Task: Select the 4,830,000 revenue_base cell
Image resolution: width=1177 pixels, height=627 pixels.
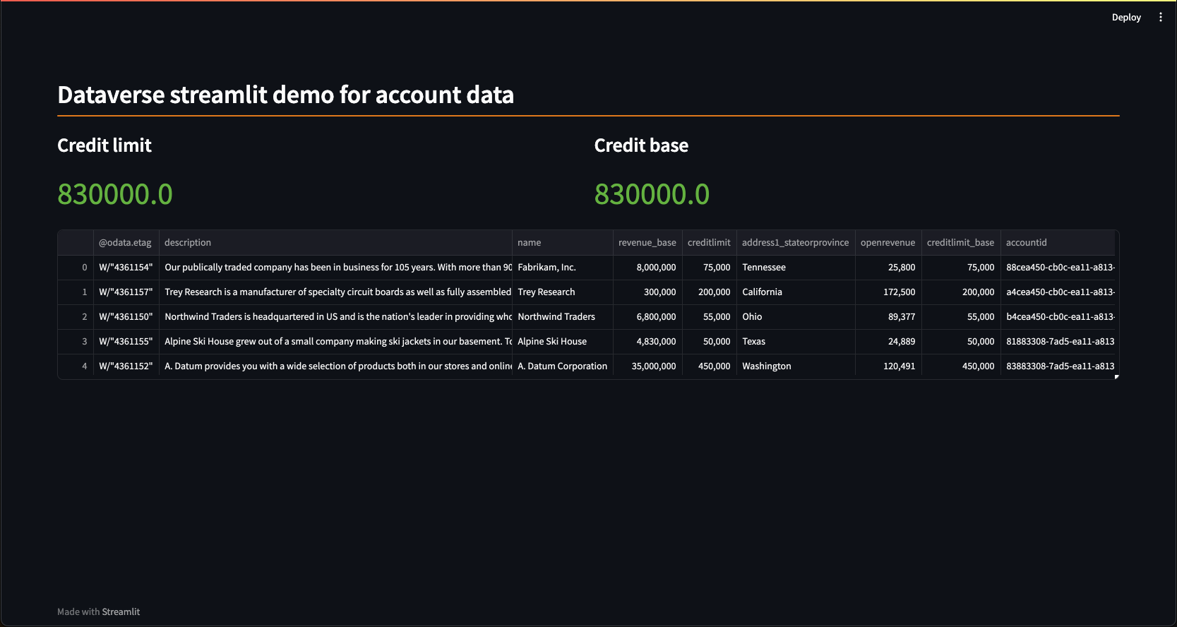Action: point(647,342)
